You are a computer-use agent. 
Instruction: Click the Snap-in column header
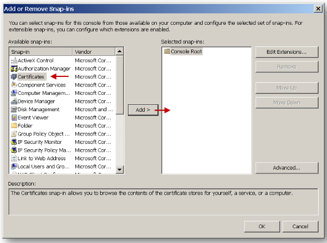coord(41,52)
